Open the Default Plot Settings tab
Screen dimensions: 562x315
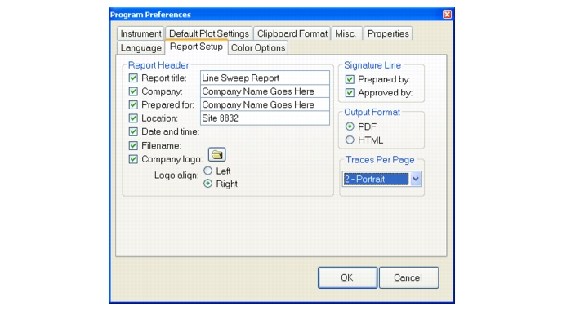pos(209,33)
